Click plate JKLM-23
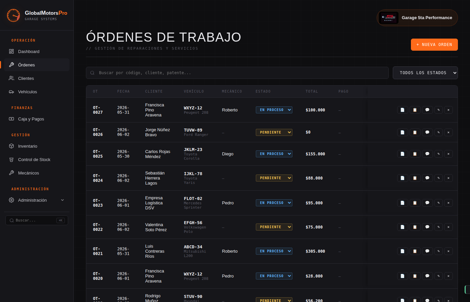This screenshot has height=302, width=470. [x=193, y=150]
